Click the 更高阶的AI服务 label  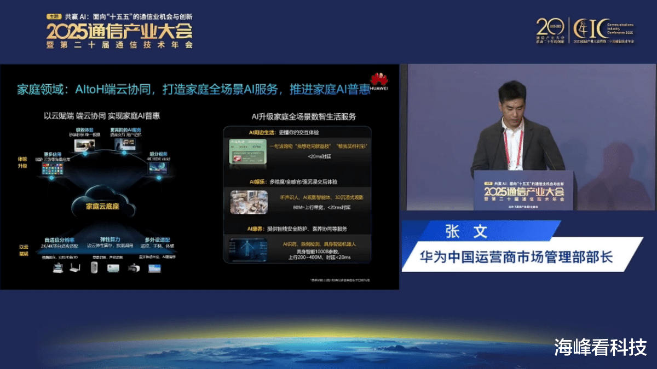[125, 129]
